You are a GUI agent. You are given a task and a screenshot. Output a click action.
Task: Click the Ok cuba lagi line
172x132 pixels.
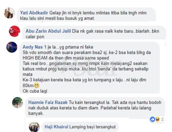[x=35, y=91]
